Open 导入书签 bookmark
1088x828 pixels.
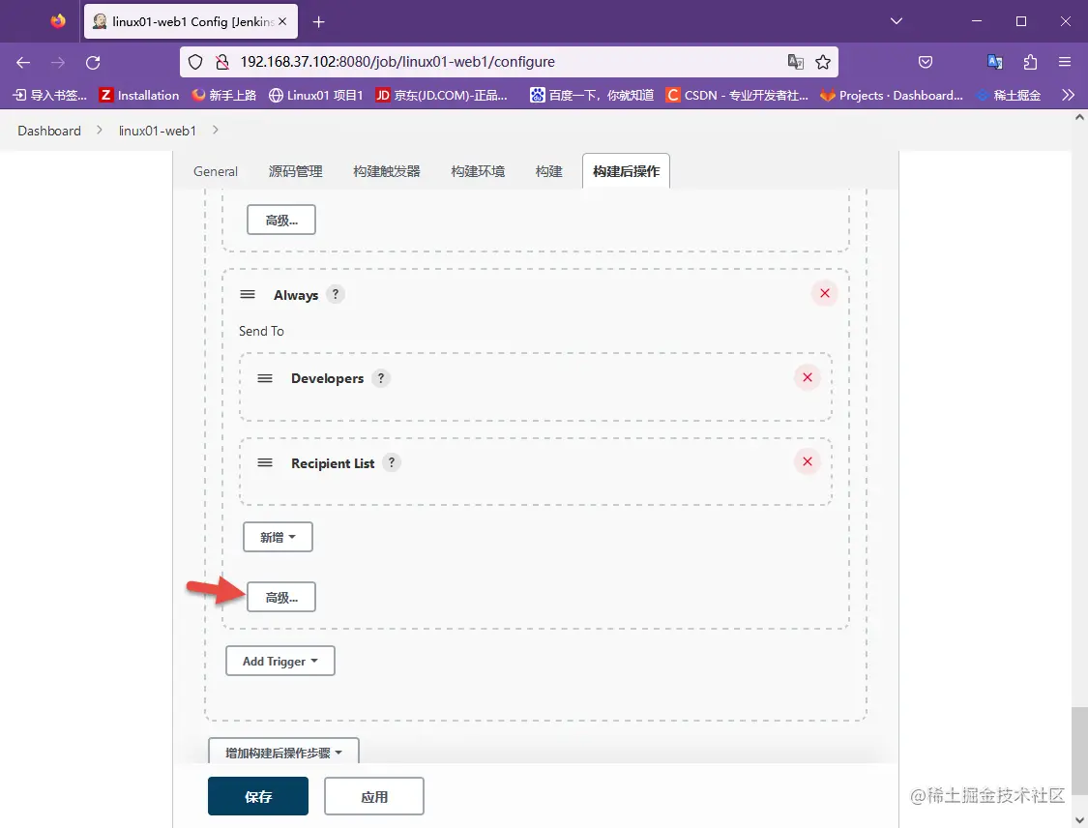[50, 95]
